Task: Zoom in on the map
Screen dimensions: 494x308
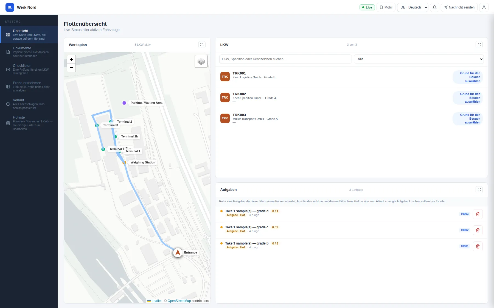Action: 71,59
